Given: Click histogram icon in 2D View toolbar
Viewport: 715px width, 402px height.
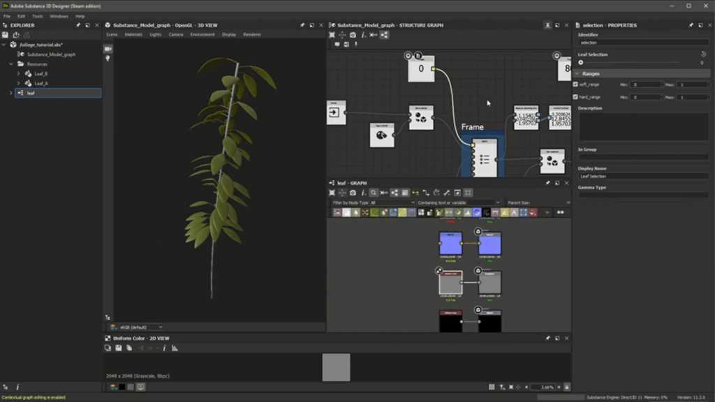Looking at the screenshot, I should pyautogui.click(x=175, y=348).
